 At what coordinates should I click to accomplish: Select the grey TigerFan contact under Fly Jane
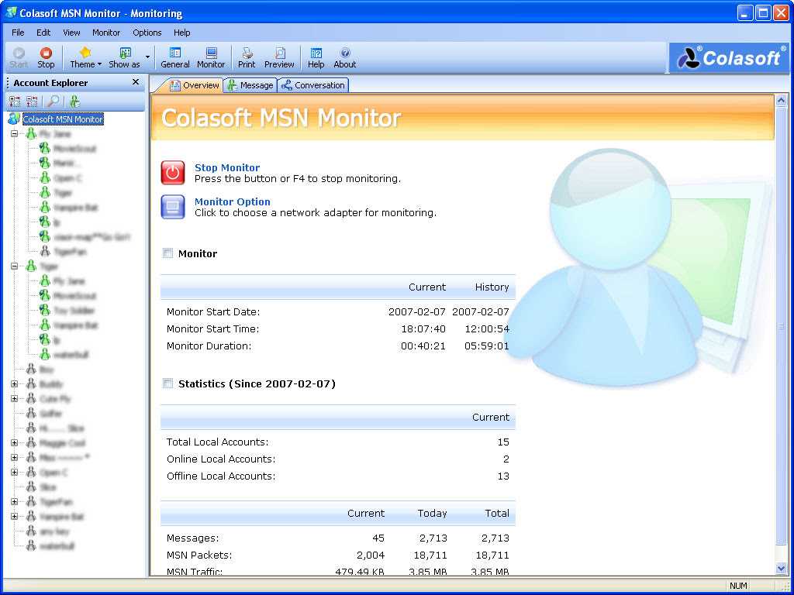(70, 252)
